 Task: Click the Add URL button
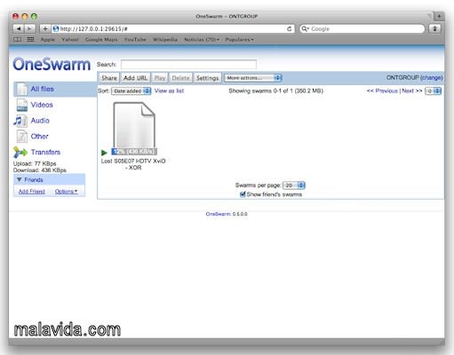[135, 78]
